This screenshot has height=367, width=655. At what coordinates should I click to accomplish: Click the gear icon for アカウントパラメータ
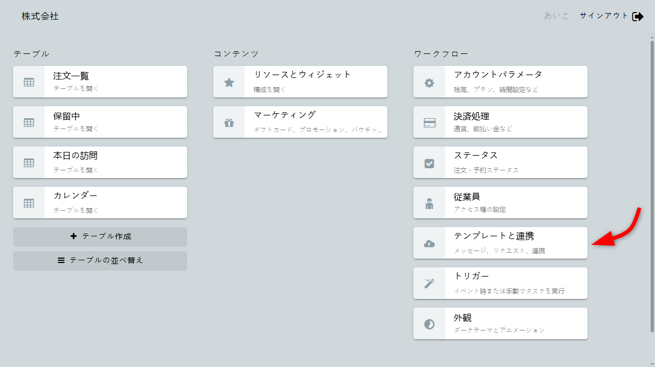point(429,83)
